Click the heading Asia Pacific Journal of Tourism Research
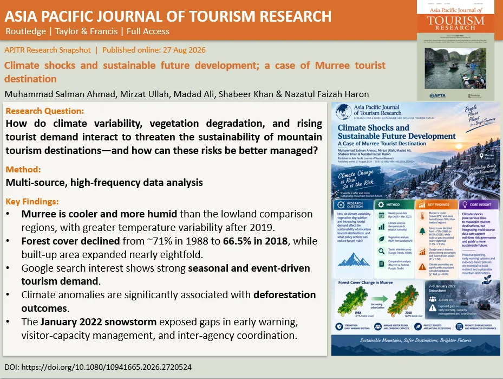Viewport: 503px width, 379px height. (168, 16)
